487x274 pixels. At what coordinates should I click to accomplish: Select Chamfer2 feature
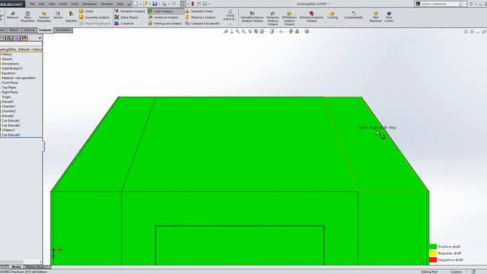pos(8,111)
